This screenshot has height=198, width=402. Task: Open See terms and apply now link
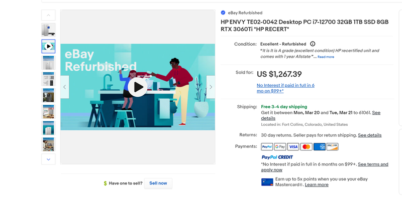click(x=325, y=167)
